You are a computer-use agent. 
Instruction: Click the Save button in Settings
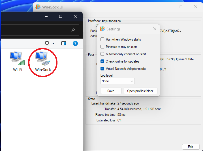(x=111, y=91)
